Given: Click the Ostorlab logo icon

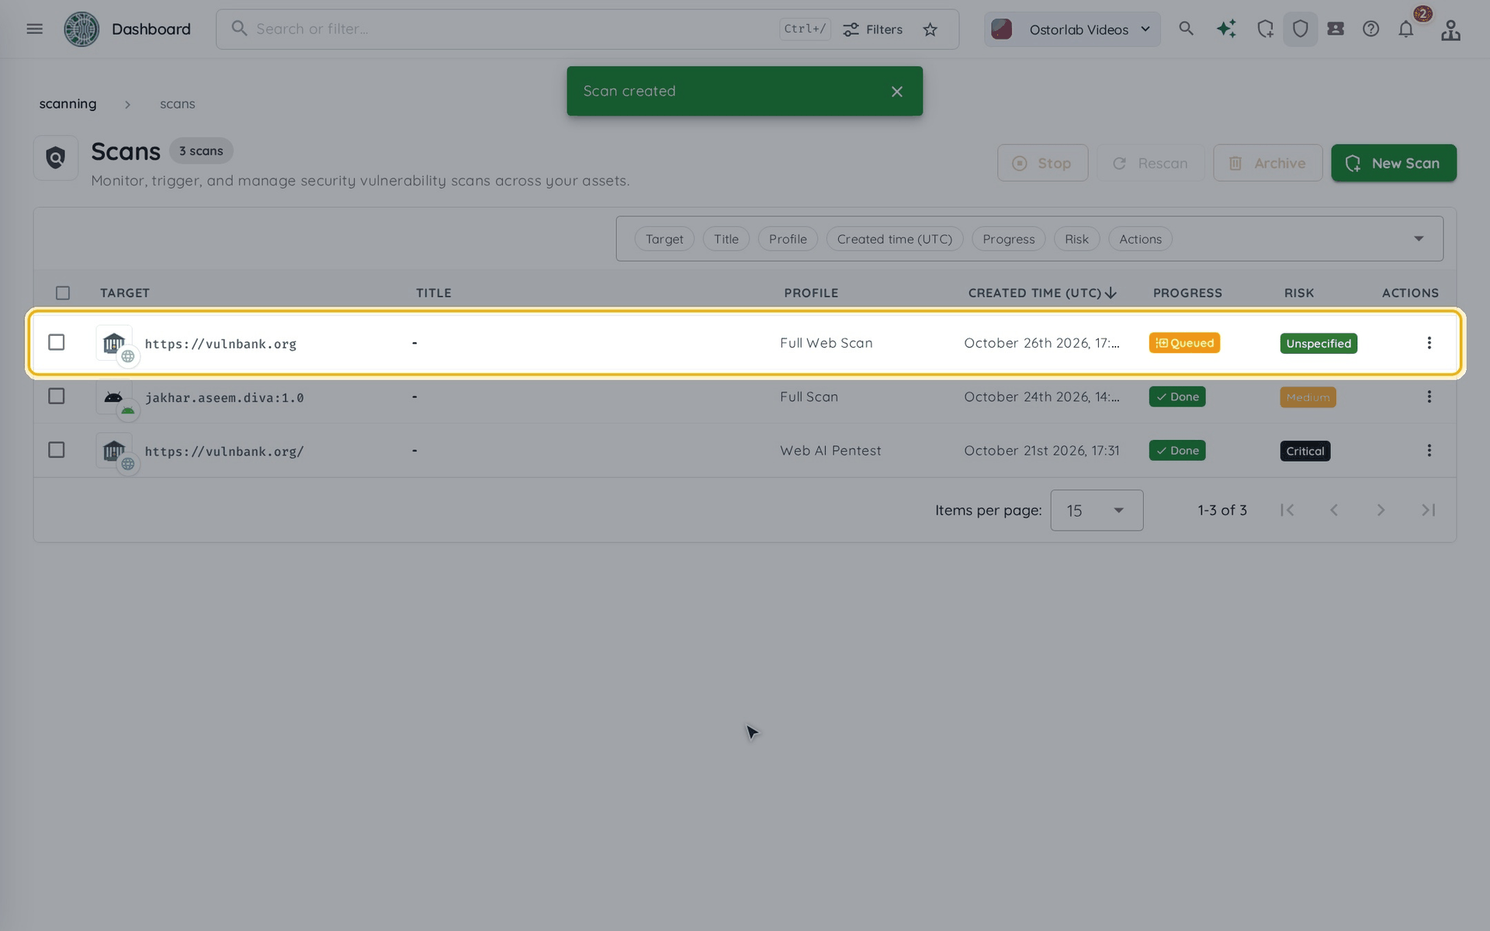Looking at the screenshot, I should tap(81, 29).
